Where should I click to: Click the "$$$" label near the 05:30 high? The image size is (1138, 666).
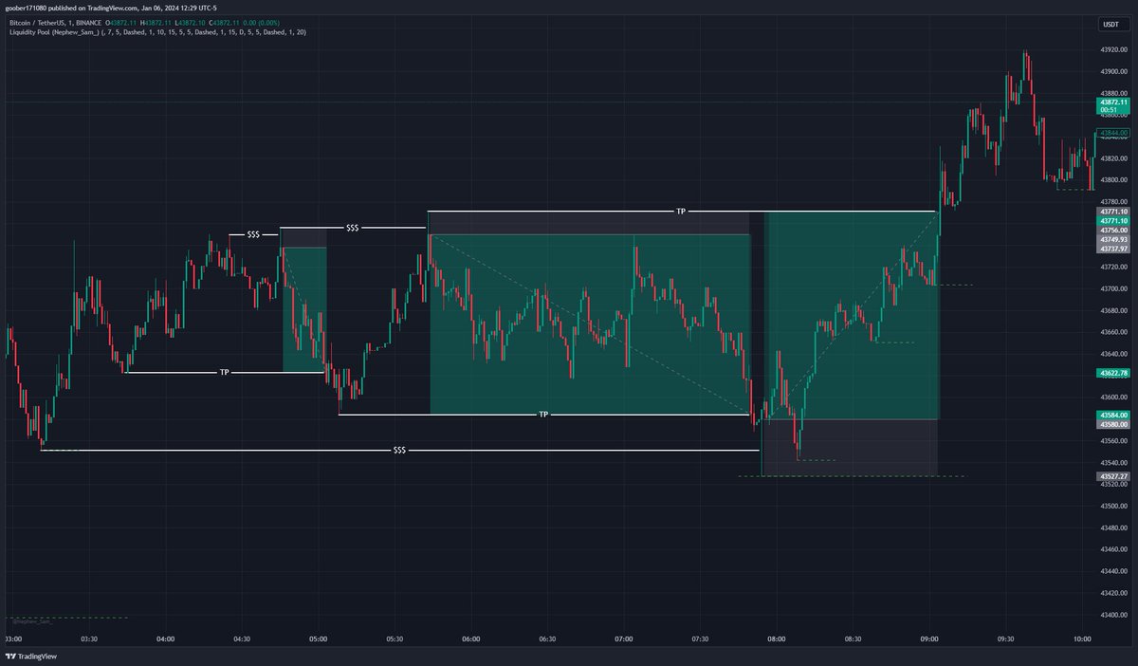click(x=351, y=227)
